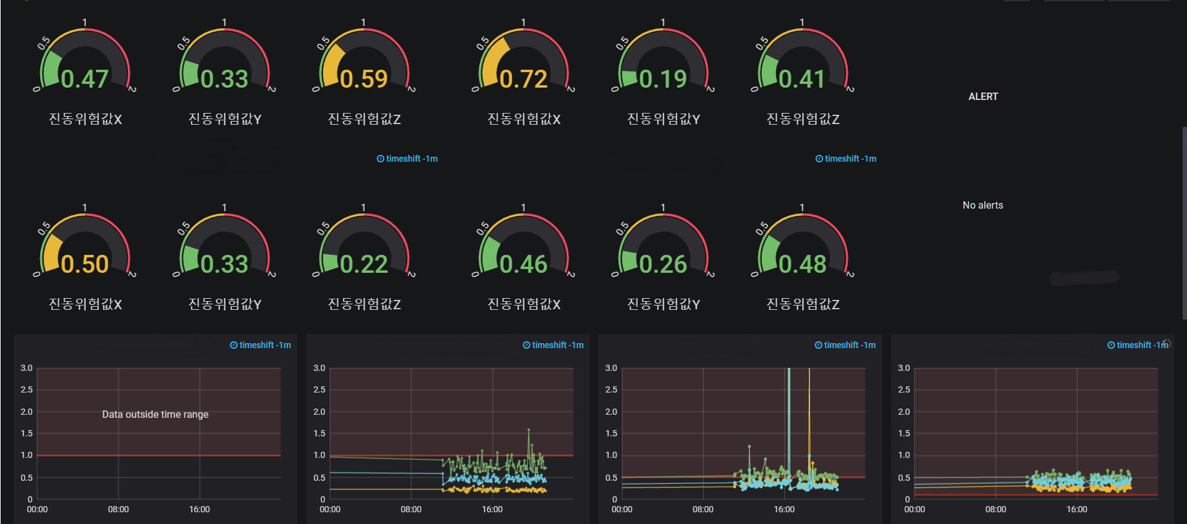
Task: Click the gauge value 0.19
Action: pyautogui.click(x=663, y=79)
